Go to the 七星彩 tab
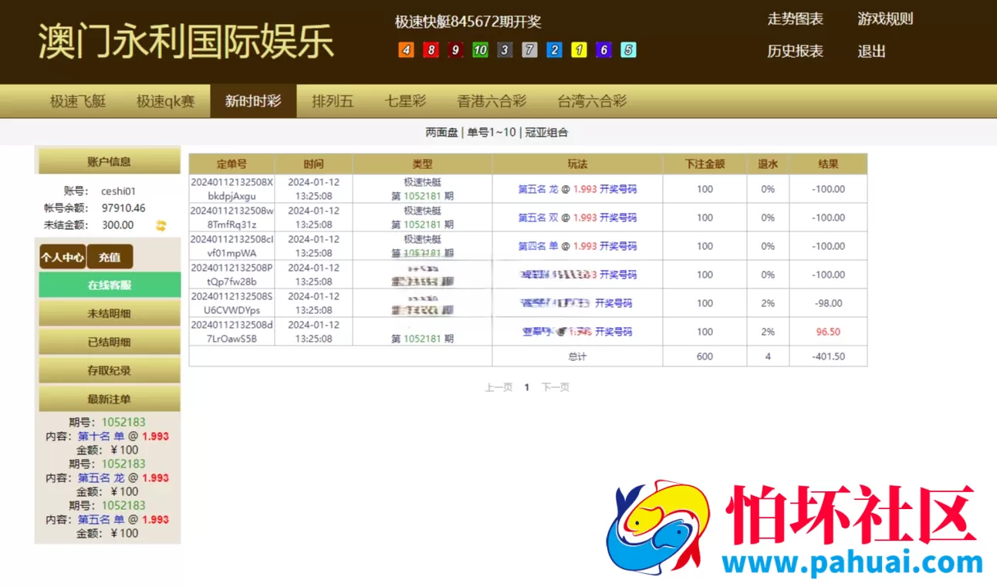Image resolution: width=997 pixels, height=587 pixels. pyautogui.click(x=405, y=101)
